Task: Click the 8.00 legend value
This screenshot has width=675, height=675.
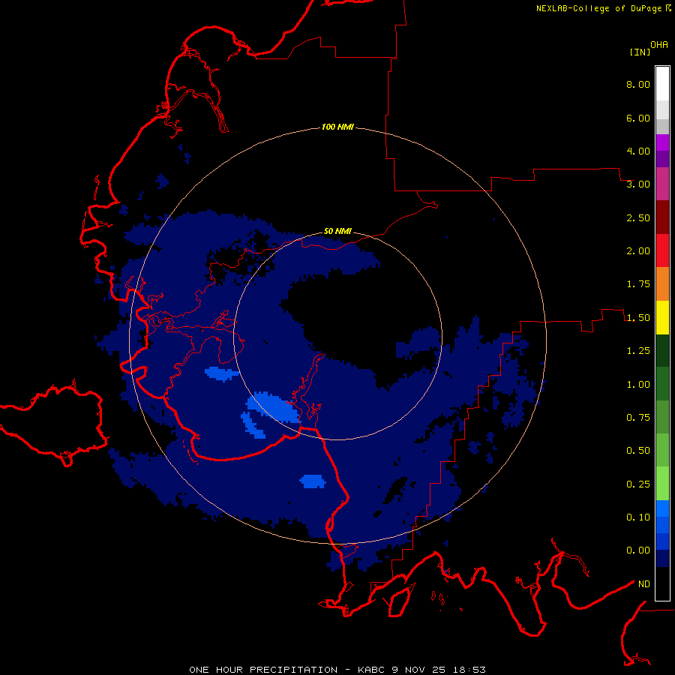Action: pos(638,84)
